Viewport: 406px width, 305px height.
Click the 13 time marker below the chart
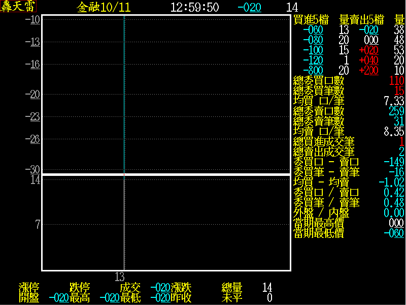119,277
